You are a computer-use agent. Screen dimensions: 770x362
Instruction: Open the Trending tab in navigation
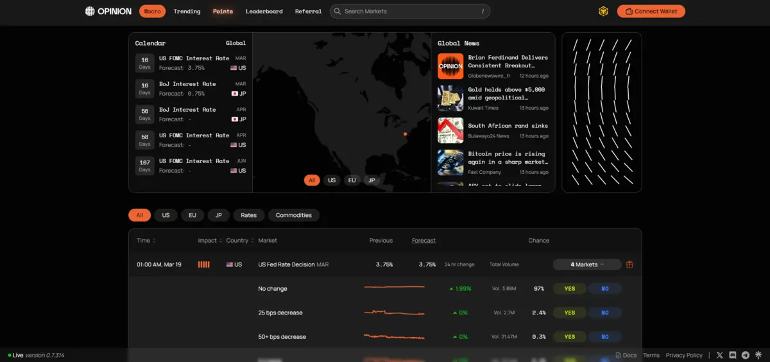(187, 11)
